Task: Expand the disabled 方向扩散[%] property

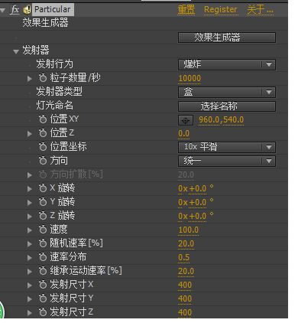Action: (30, 175)
